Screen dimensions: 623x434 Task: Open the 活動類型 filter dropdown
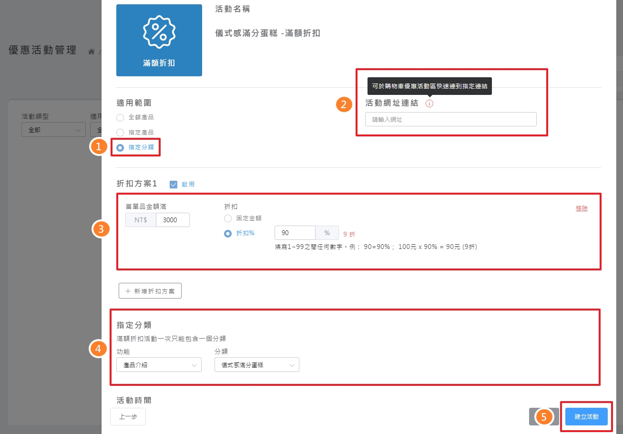tap(53, 130)
